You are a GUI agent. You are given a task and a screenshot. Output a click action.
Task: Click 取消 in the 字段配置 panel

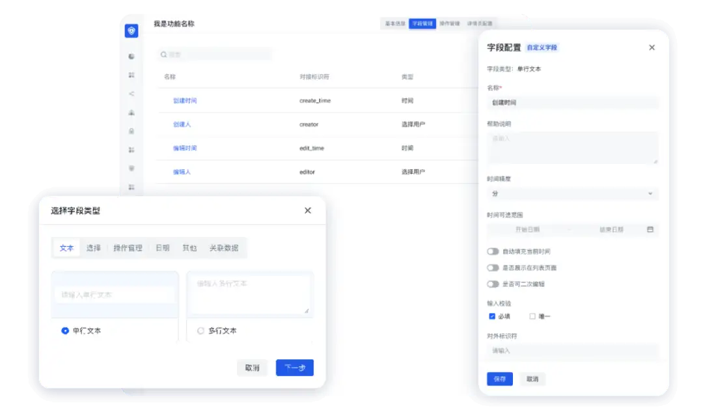[532, 379]
